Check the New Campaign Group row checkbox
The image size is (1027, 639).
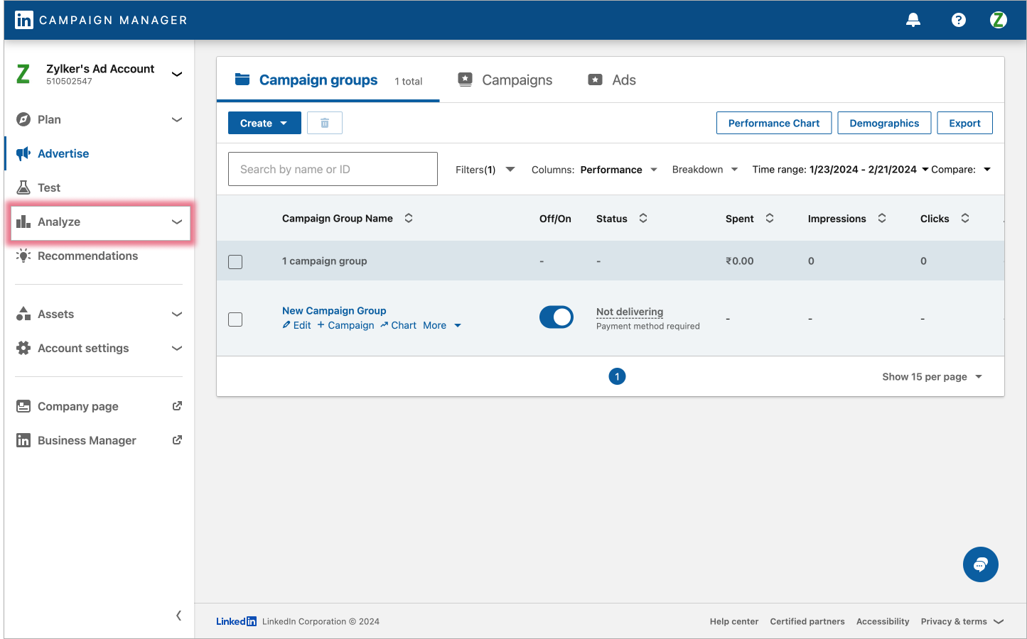(235, 319)
